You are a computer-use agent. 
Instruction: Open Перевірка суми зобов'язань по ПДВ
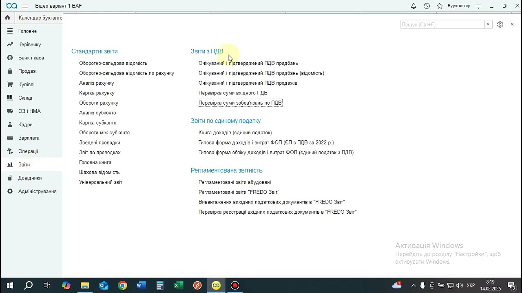tap(240, 103)
